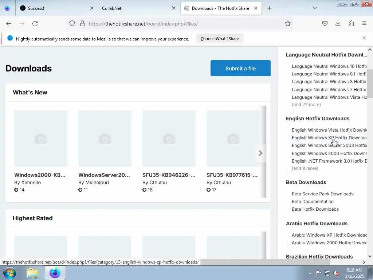373x280 pixels.
Task: Open English Windows Server 2003 Hotfix link
Action: tap(329, 145)
